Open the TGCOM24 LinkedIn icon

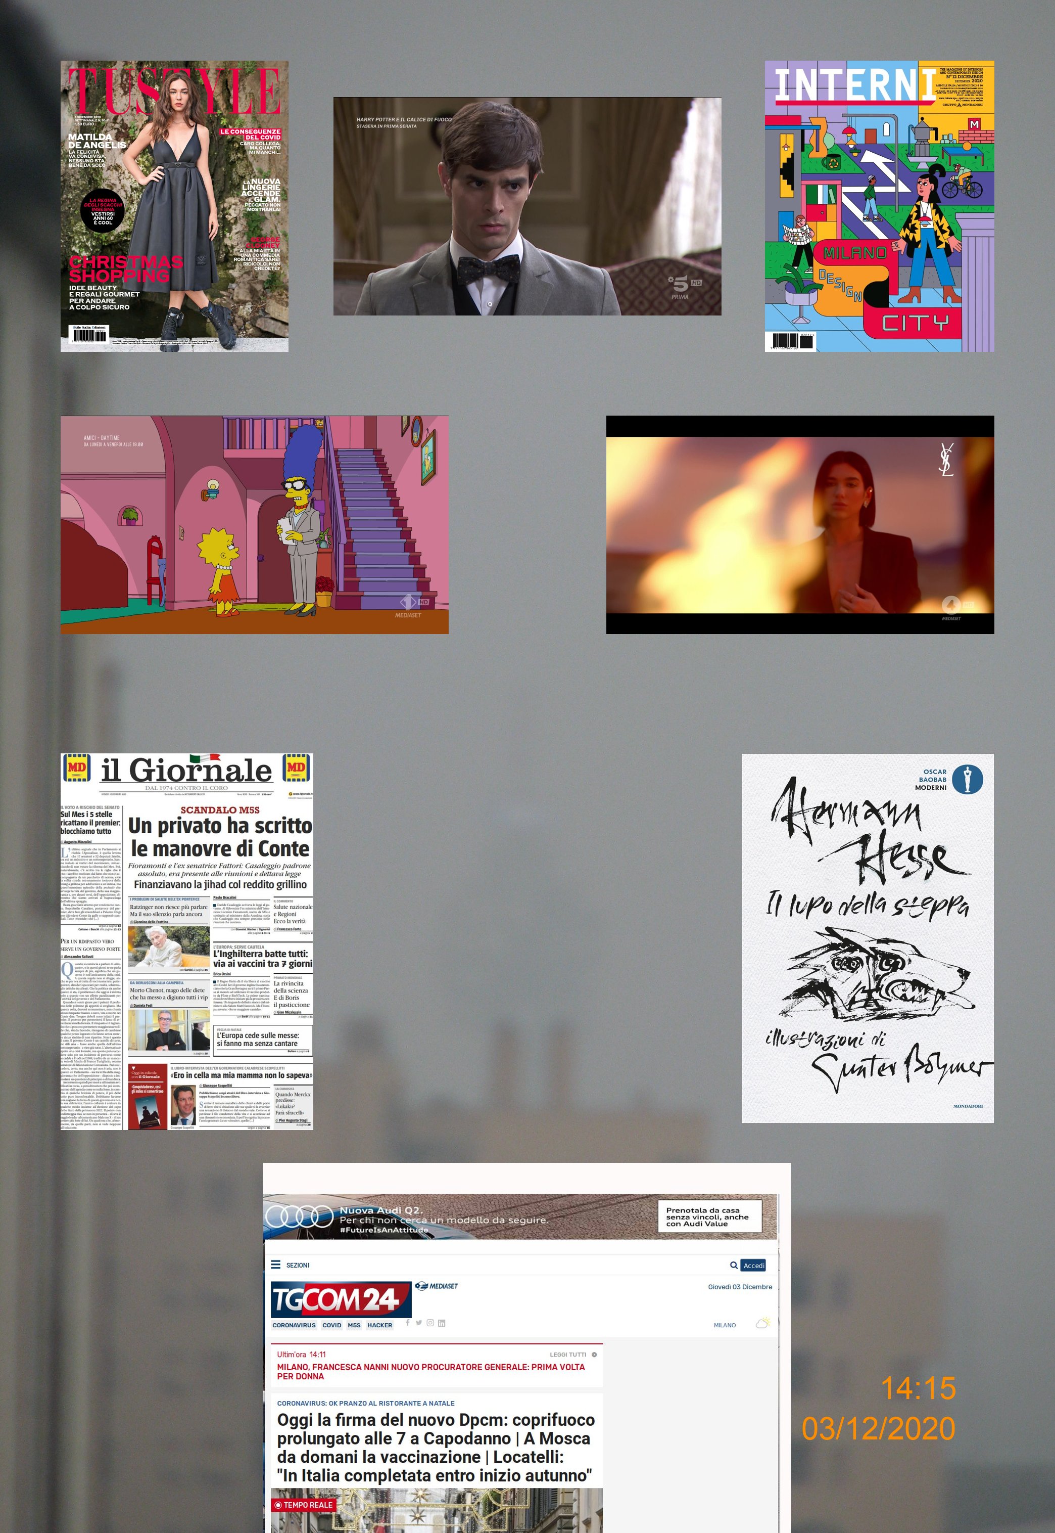(441, 1323)
